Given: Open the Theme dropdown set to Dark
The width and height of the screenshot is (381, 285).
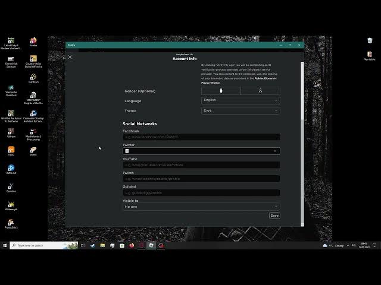Looking at the screenshot, I should coord(241,111).
